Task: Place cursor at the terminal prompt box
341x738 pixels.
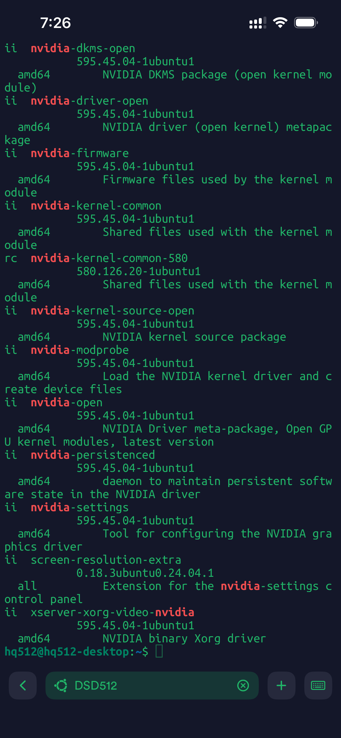Action: click(x=159, y=651)
